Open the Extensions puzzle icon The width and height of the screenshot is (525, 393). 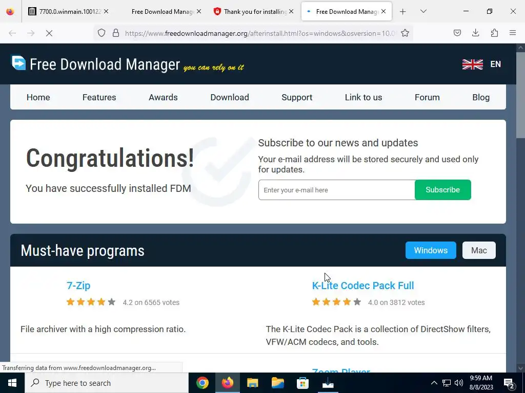point(494,33)
